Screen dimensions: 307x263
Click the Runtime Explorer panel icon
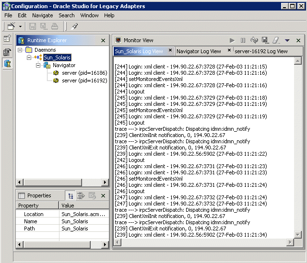21,40
